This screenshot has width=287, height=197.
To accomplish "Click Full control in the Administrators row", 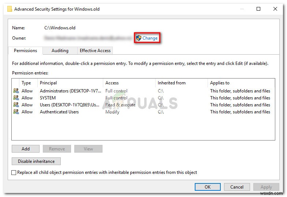I will (116, 91).
